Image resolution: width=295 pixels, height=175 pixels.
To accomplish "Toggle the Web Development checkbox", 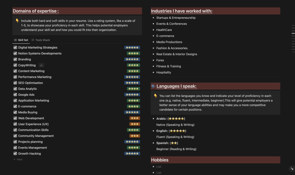I will tap(15, 118).
